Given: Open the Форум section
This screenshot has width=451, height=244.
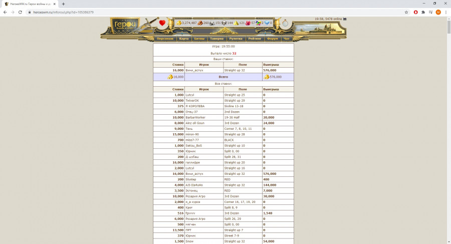Looking at the screenshot, I should click(x=272, y=39).
